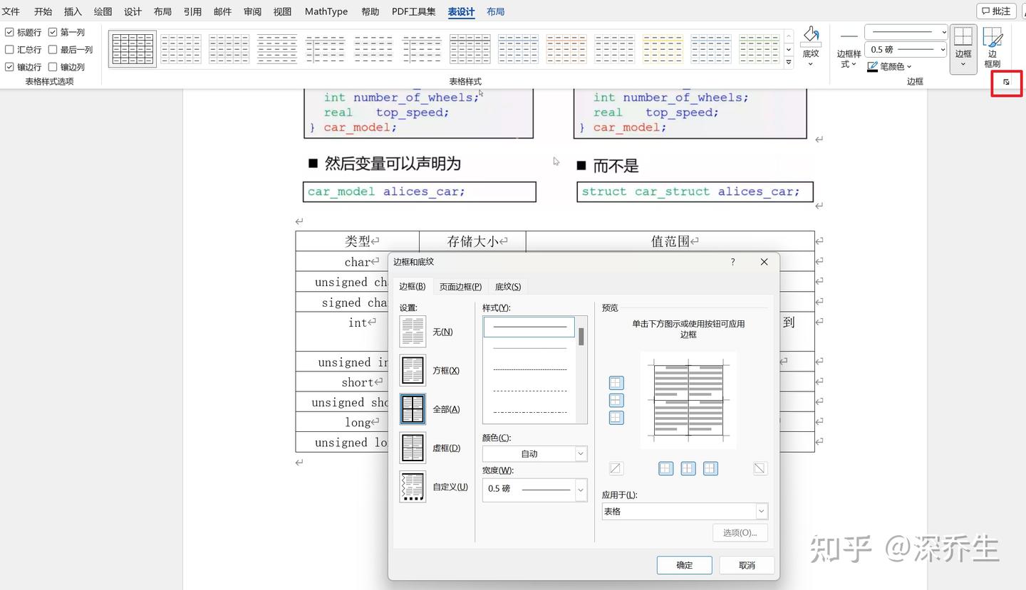Open the 引用 ribbon tab
The width and height of the screenshot is (1026, 590).
point(192,11)
